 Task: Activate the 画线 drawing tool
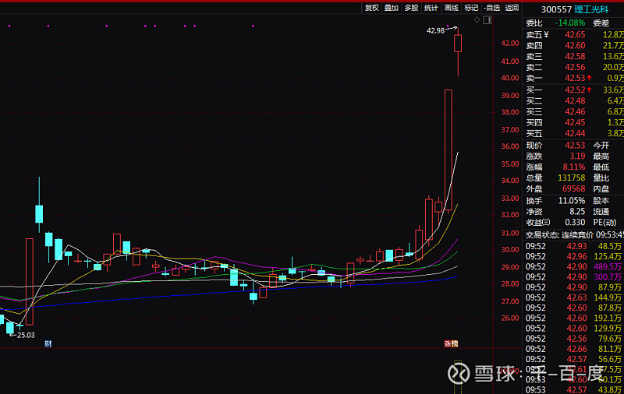coord(452,8)
